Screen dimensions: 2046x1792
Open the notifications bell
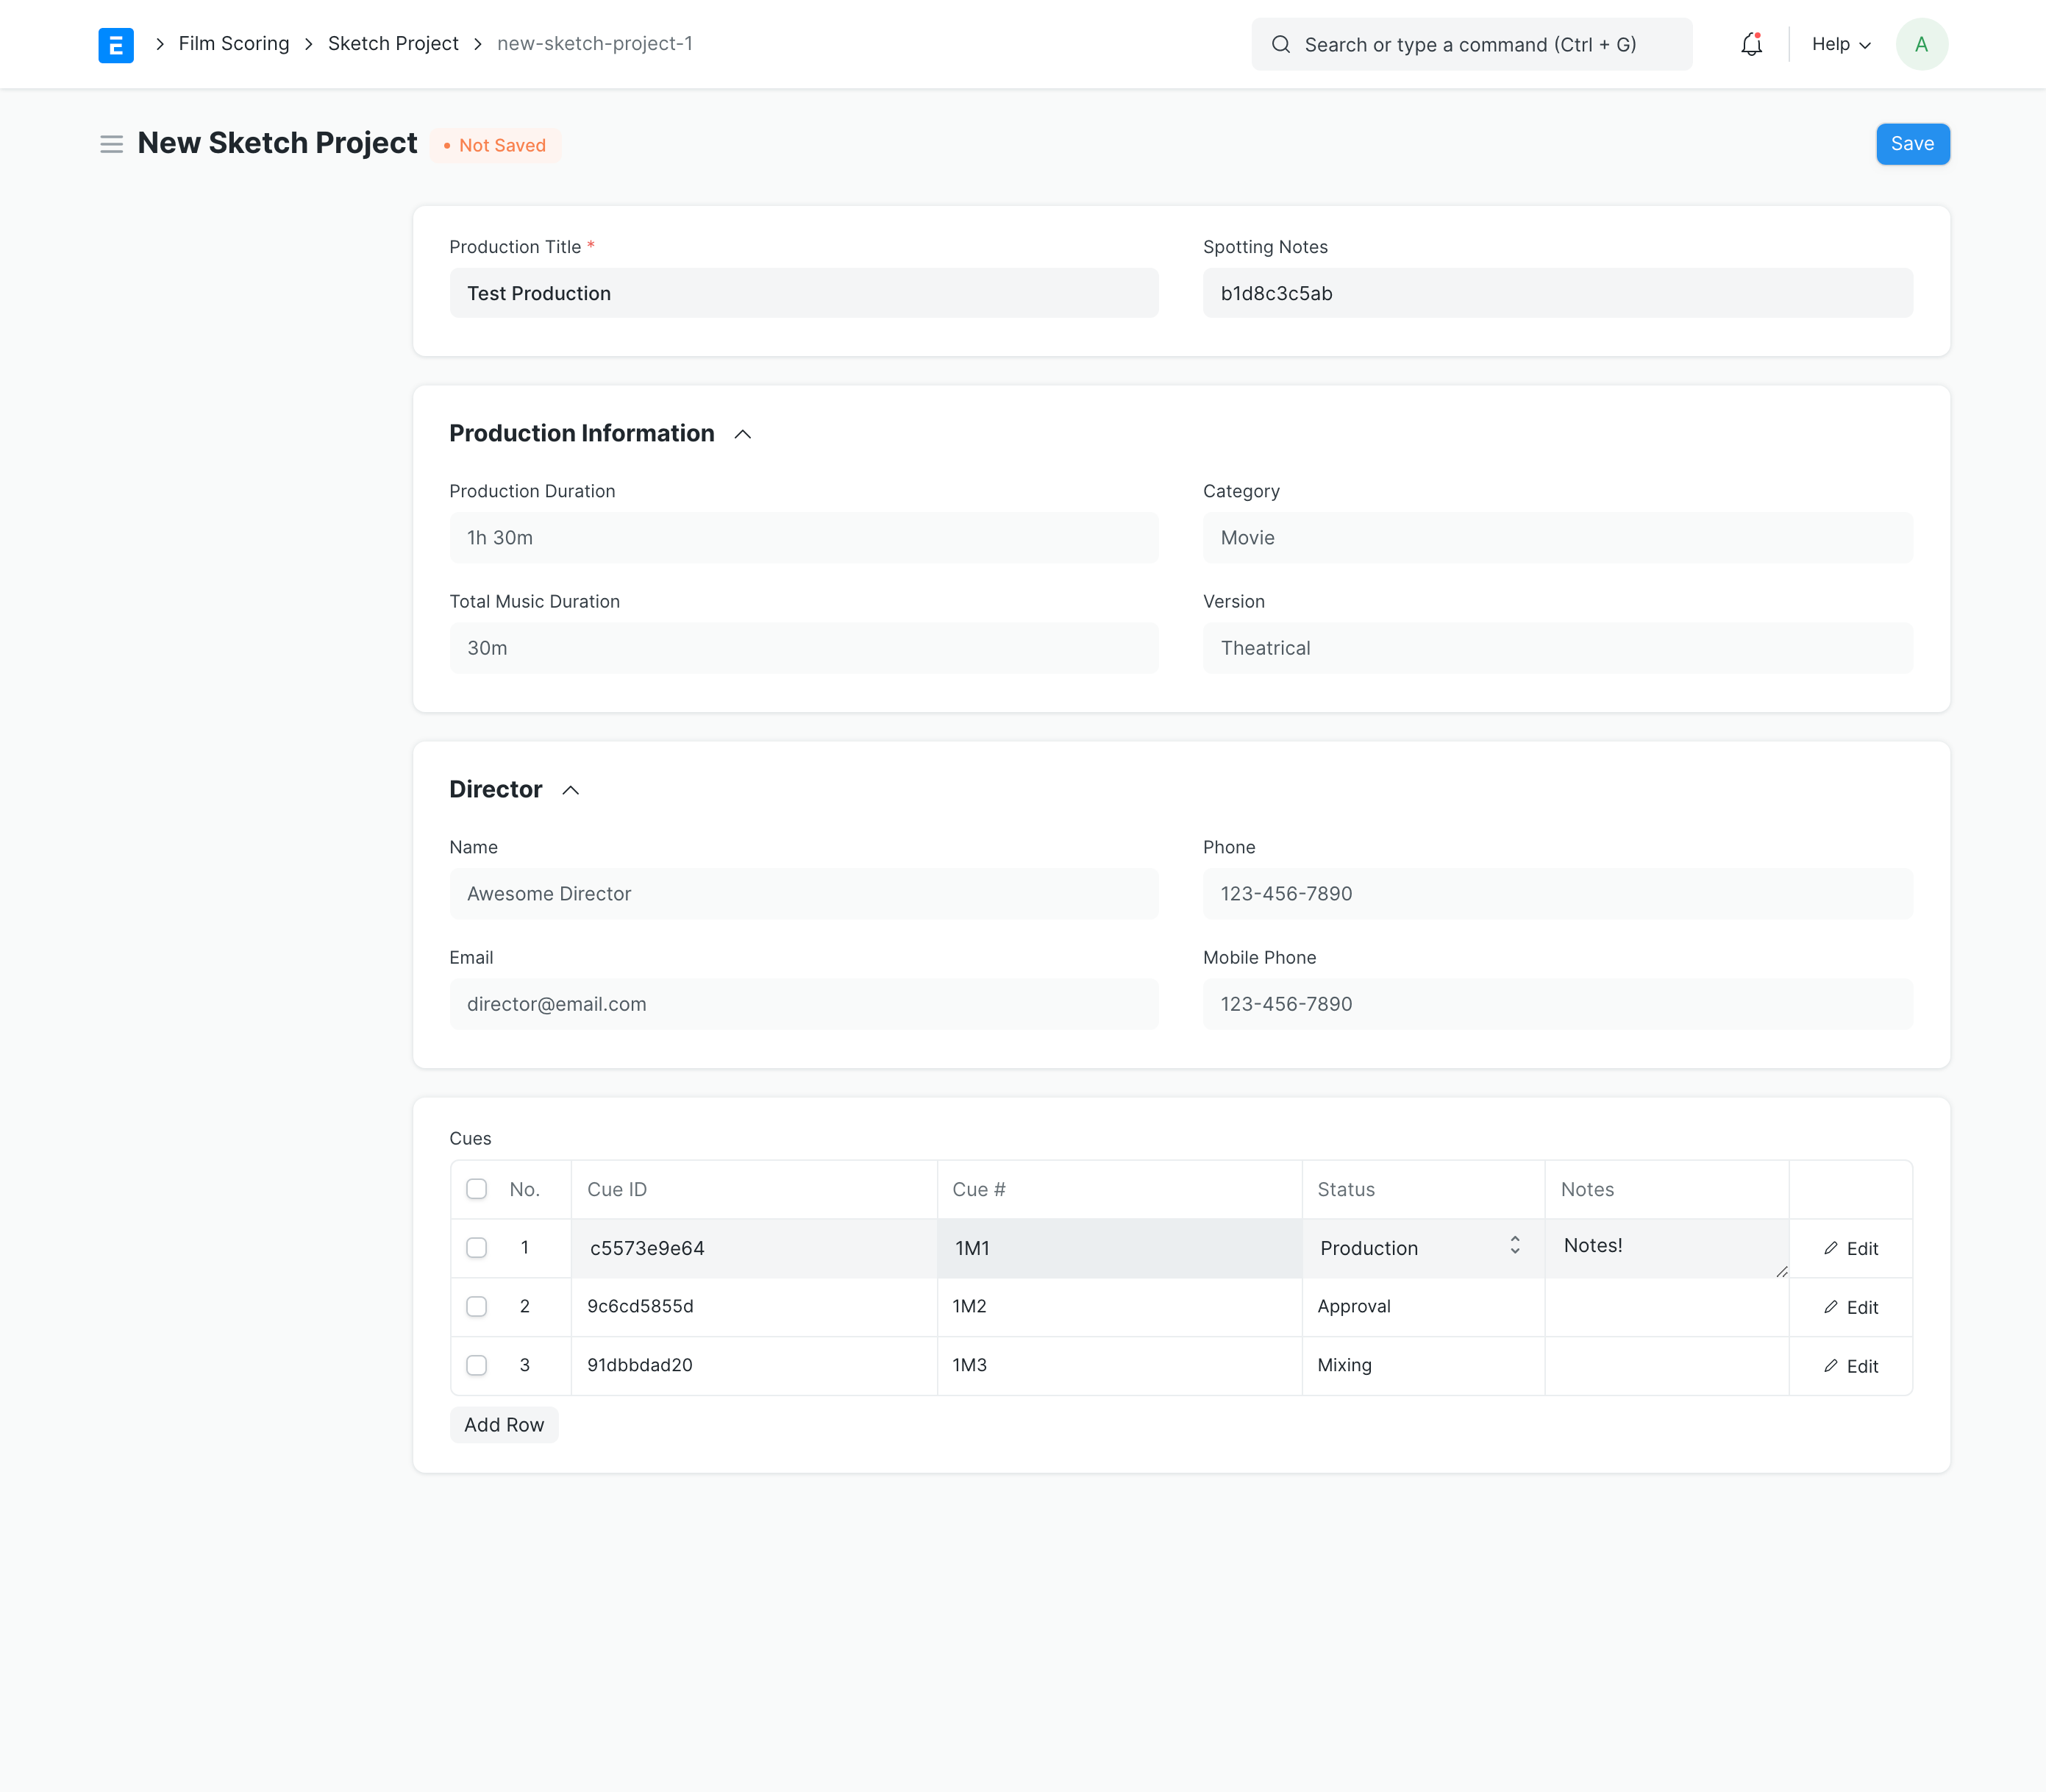[1750, 45]
